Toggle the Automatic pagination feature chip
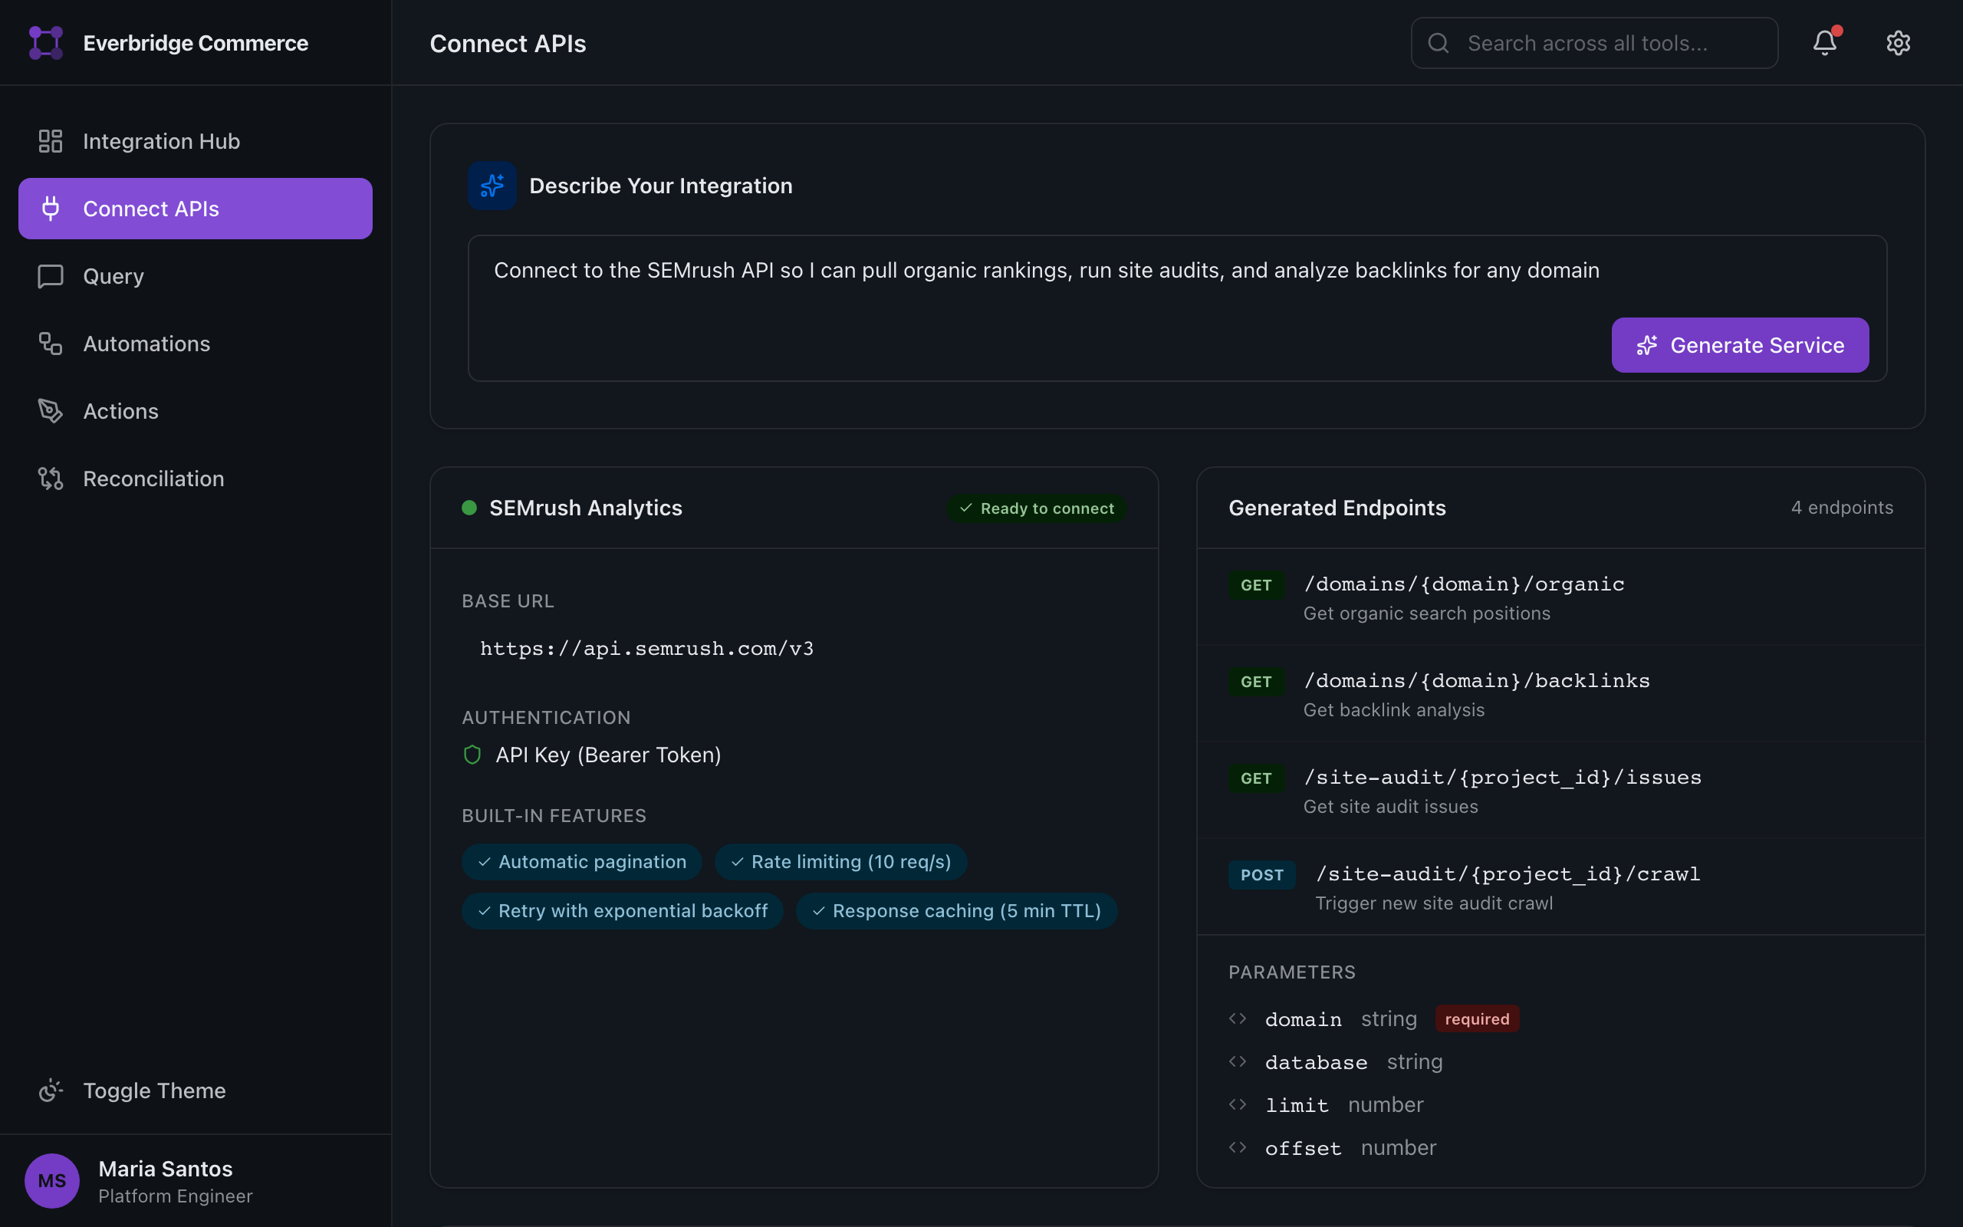Image resolution: width=1963 pixels, height=1227 pixels. [x=580, y=861]
